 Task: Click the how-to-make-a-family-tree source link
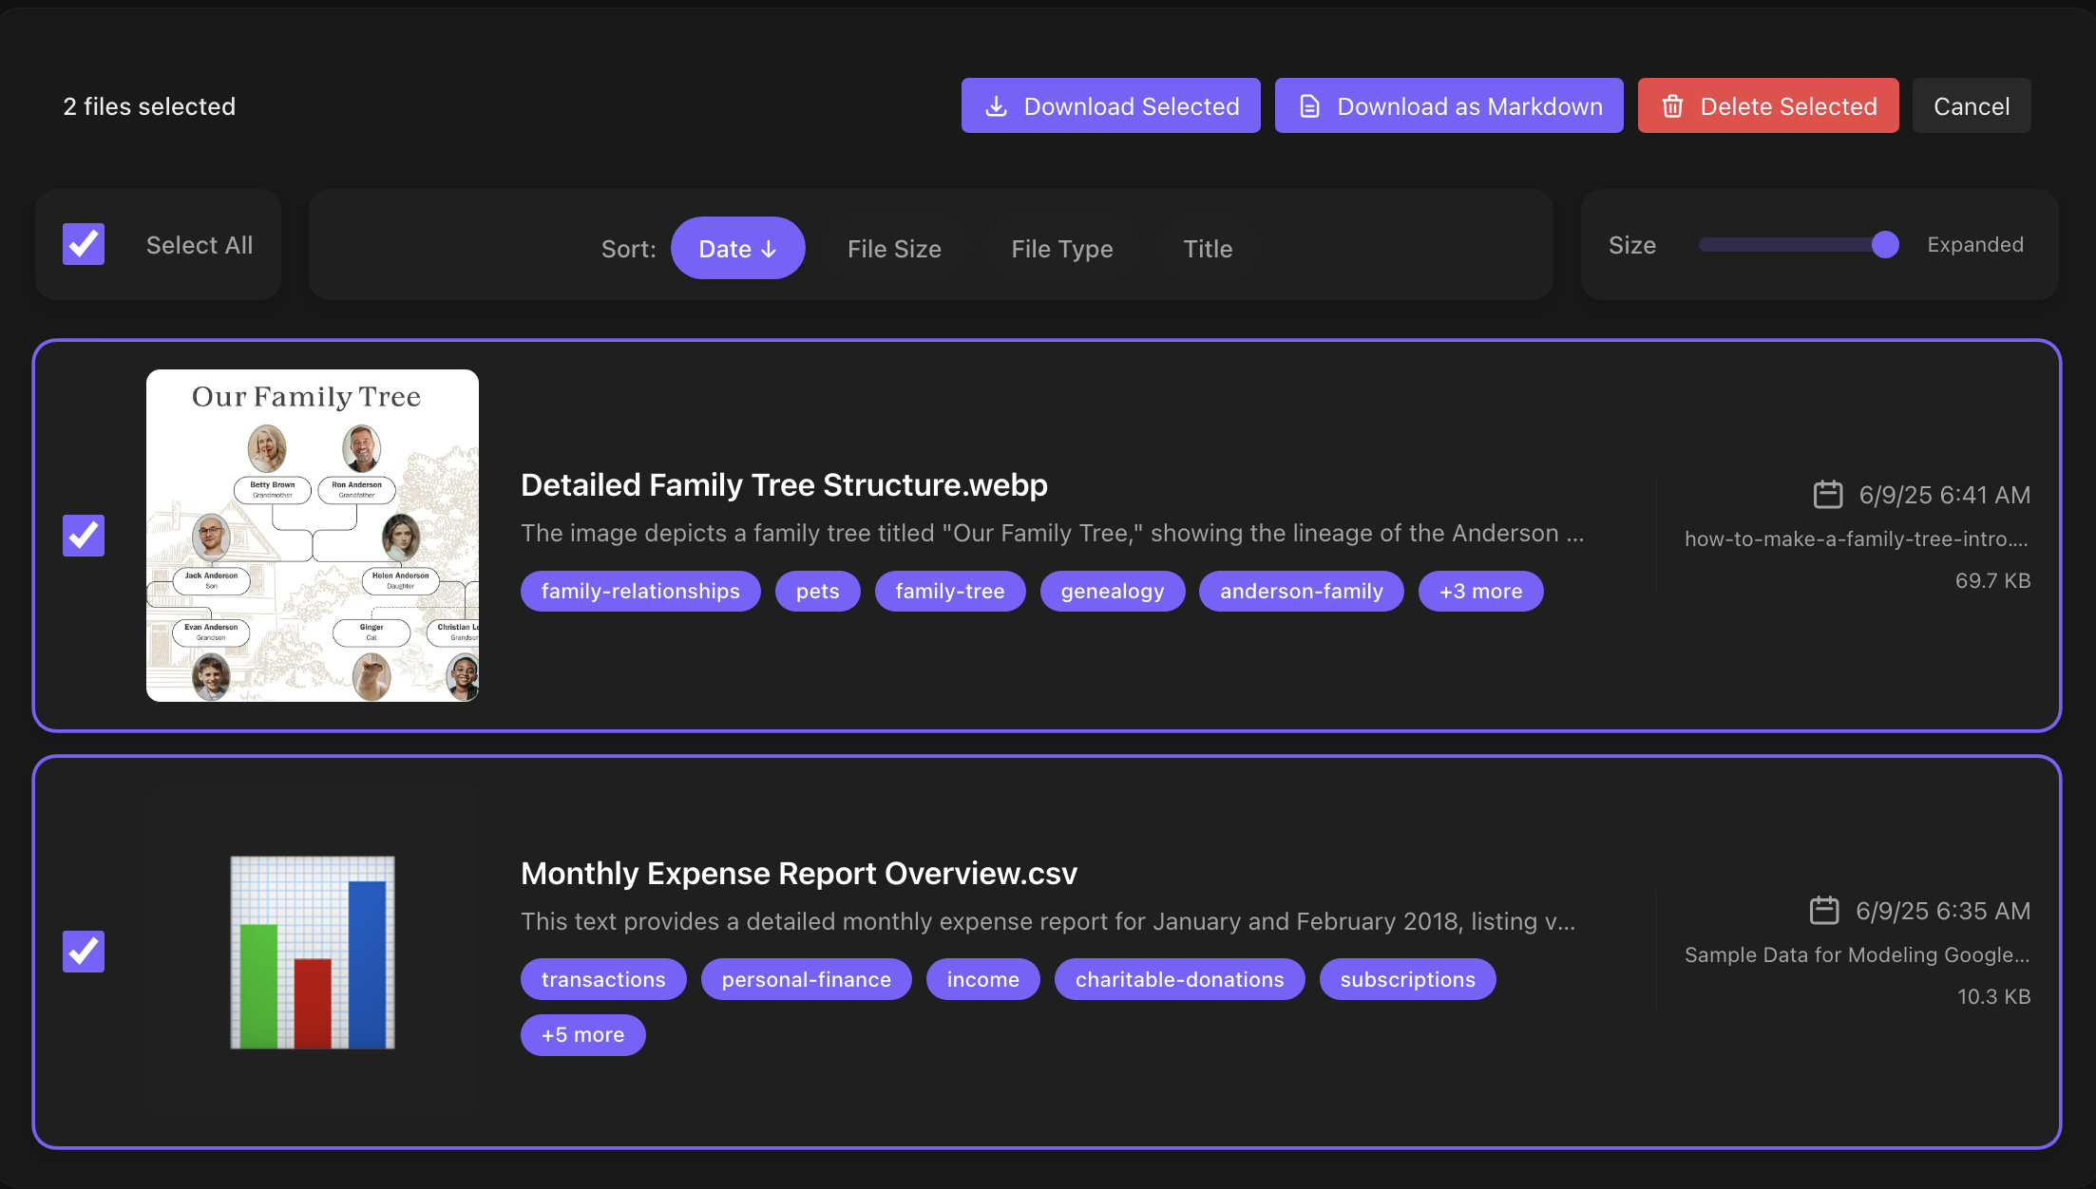pos(1855,538)
